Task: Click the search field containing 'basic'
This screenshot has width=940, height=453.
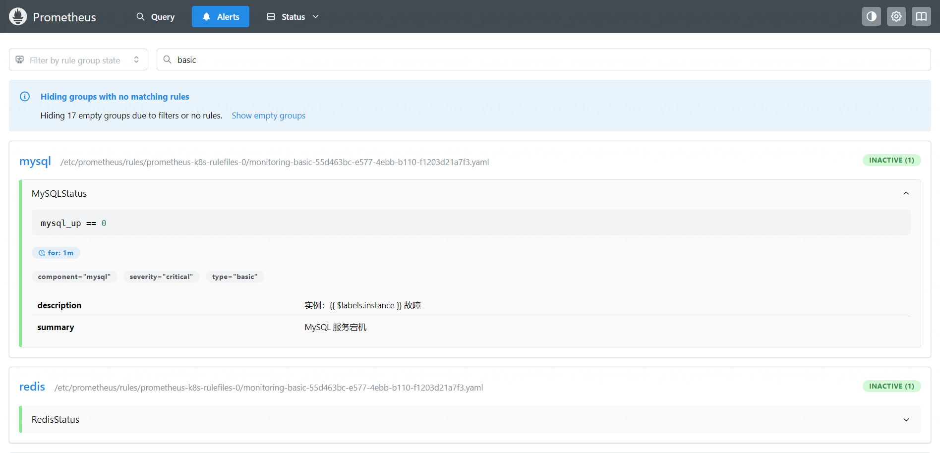Action: pyautogui.click(x=545, y=59)
